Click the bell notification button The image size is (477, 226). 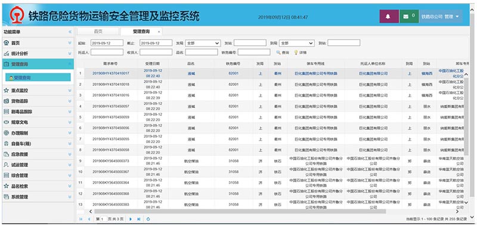coord(389,17)
